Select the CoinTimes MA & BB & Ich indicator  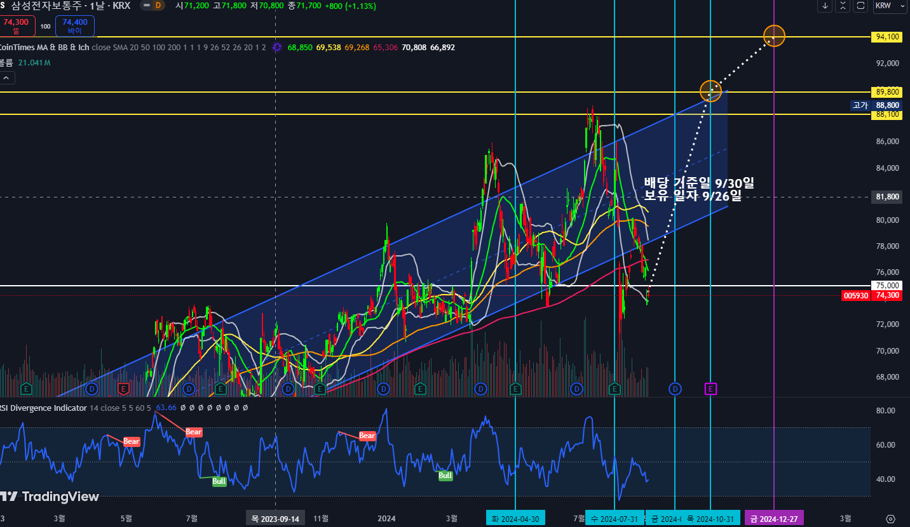coord(44,48)
